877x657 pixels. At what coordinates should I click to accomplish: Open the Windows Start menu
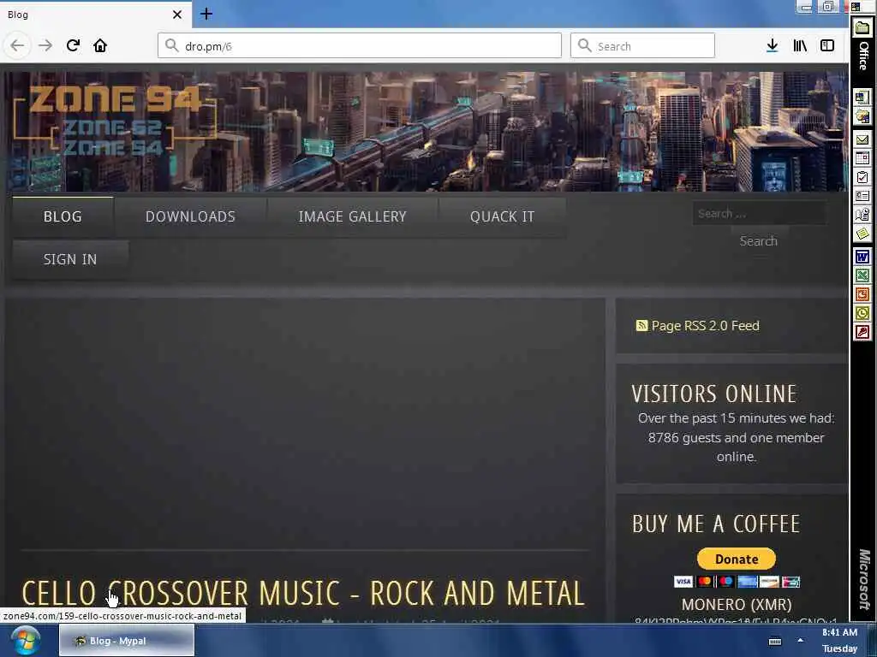[x=25, y=640]
